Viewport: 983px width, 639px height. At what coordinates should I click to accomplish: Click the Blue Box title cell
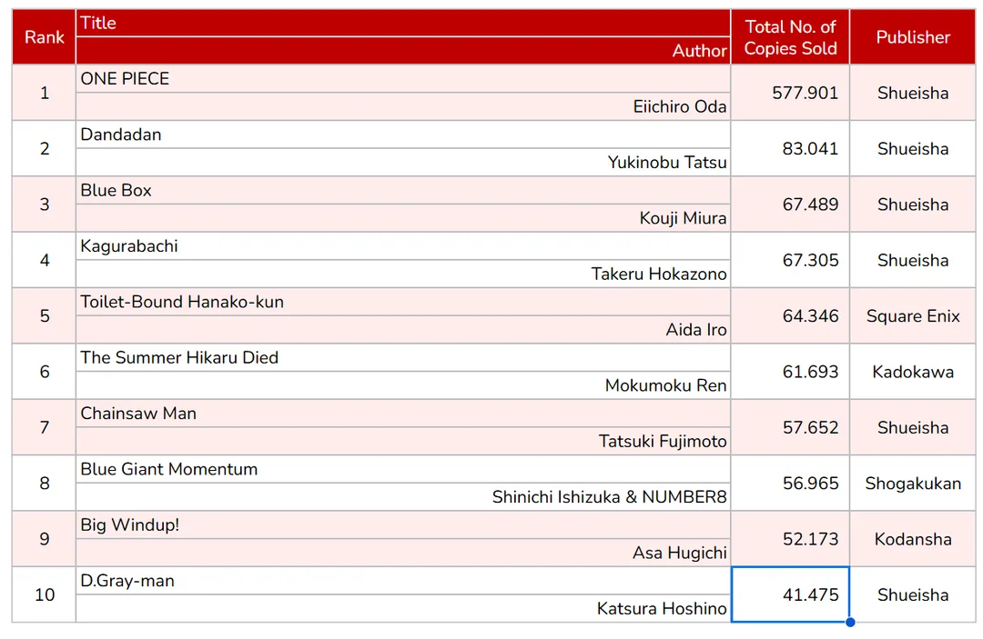coord(403,190)
